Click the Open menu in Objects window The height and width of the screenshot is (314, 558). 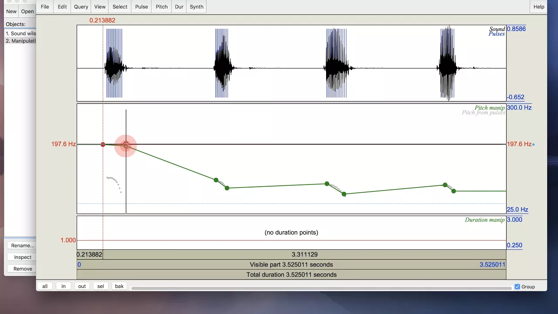[27, 11]
